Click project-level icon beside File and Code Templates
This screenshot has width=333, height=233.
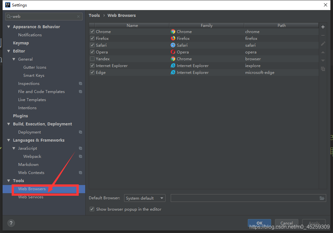click(80, 91)
